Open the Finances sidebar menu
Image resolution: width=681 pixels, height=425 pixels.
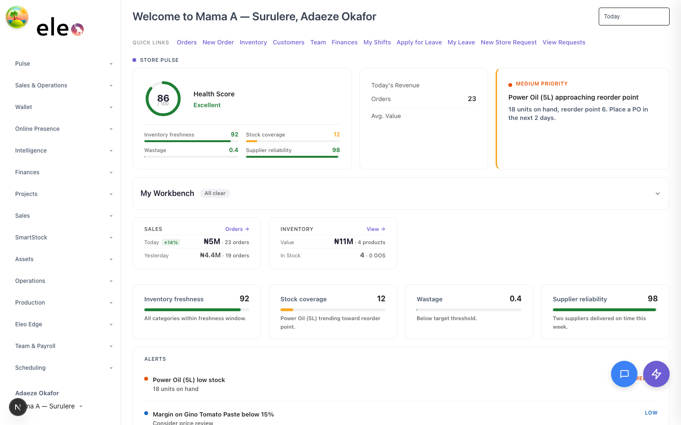[64, 172]
